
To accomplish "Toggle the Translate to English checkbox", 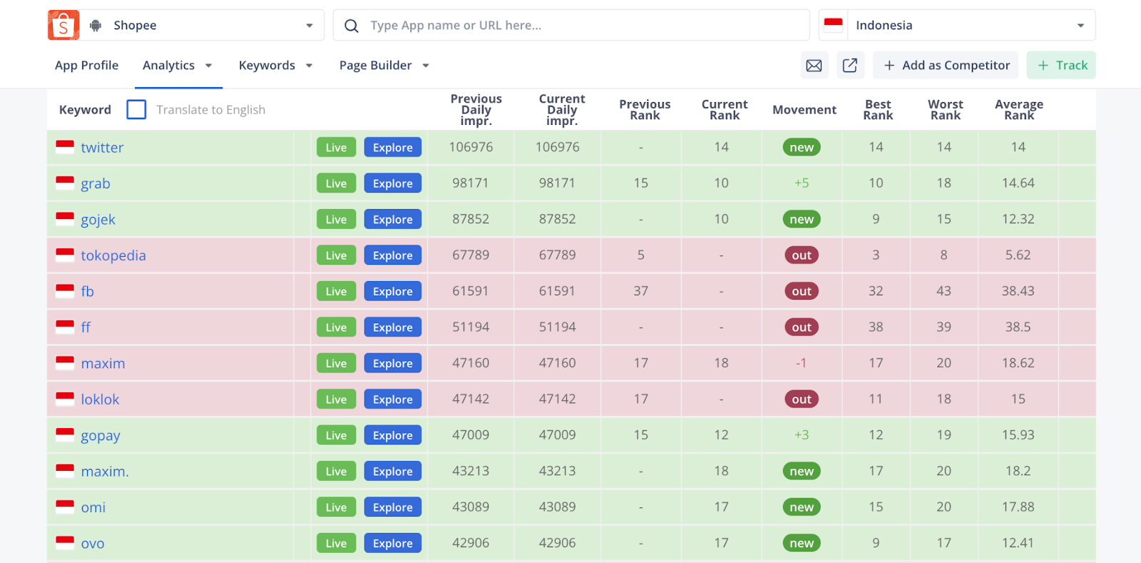I will point(136,109).
